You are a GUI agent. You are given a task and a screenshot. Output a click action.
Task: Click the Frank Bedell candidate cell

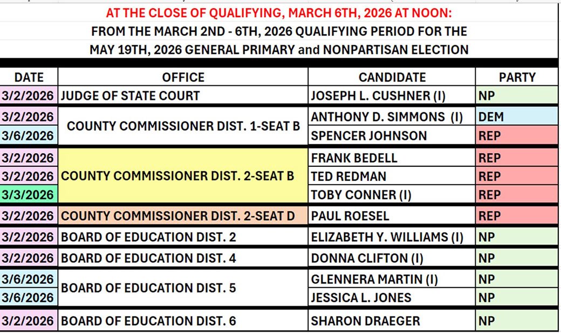click(x=392, y=158)
